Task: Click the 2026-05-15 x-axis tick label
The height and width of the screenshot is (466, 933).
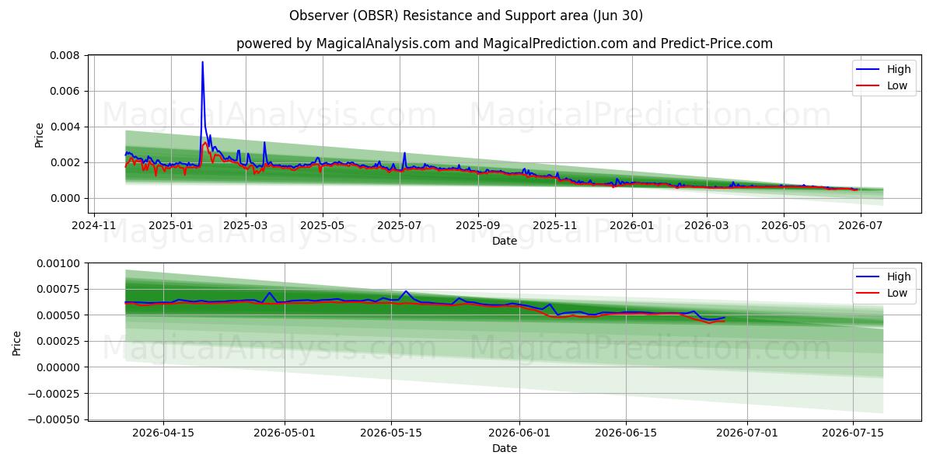Action: pos(391,433)
